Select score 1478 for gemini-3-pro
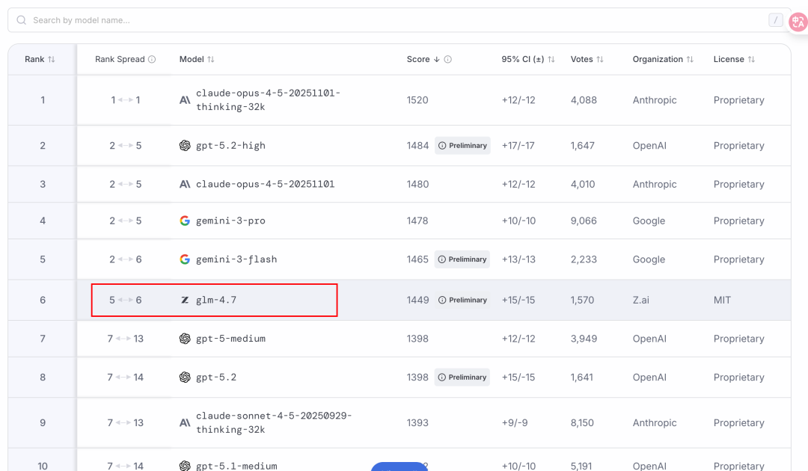The width and height of the screenshot is (808, 471). click(417, 221)
